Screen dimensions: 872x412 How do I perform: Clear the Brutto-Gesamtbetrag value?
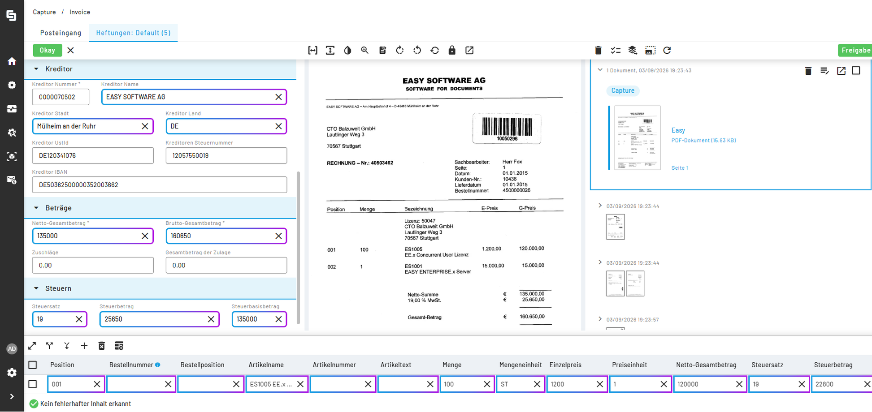tap(278, 236)
